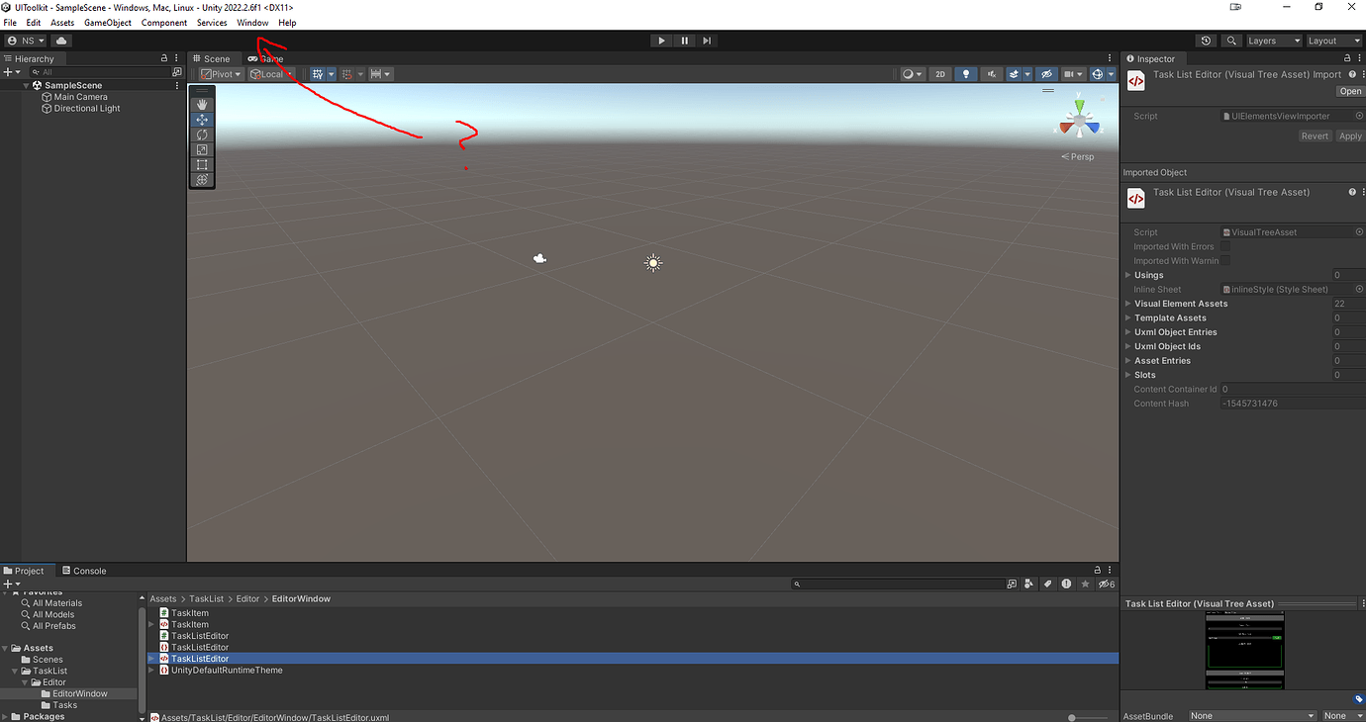This screenshot has height=722, width=1366.
Task: Click the Project search field
Action: (x=897, y=585)
